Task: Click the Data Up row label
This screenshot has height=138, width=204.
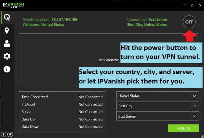Action: (28, 119)
